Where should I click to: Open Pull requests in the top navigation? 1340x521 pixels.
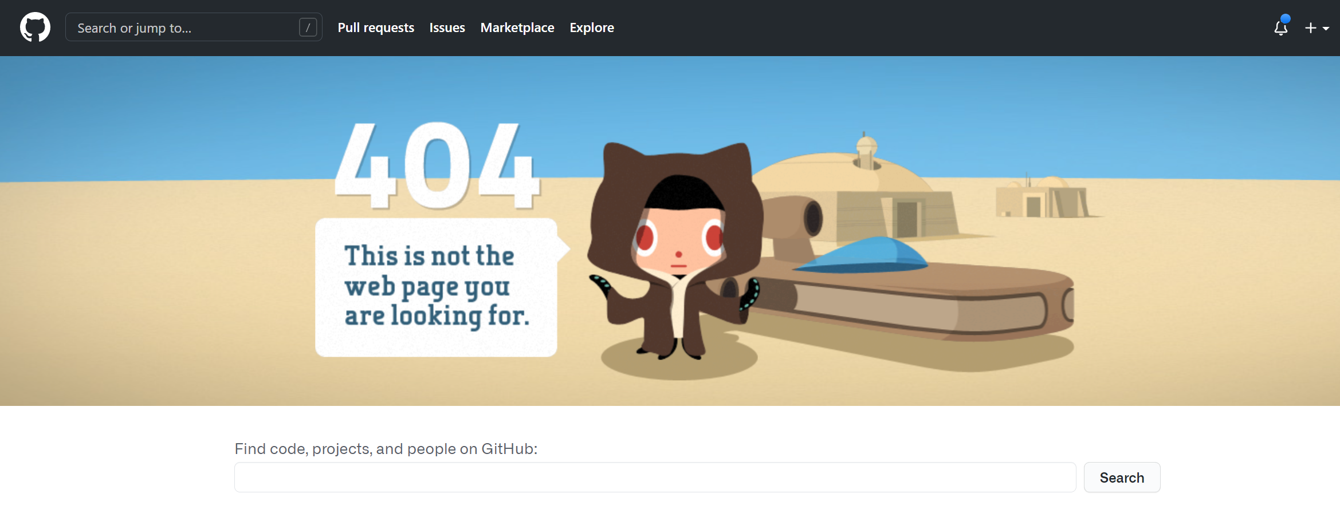tap(376, 27)
